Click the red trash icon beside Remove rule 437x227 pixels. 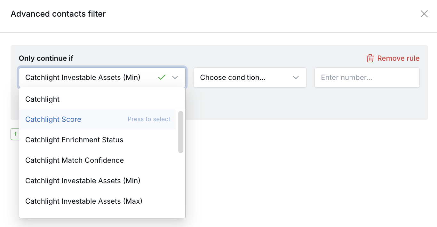[370, 58]
